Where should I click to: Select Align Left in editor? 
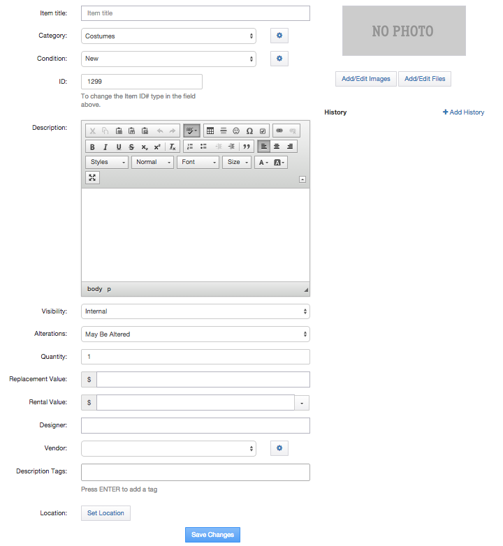[x=263, y=147]
